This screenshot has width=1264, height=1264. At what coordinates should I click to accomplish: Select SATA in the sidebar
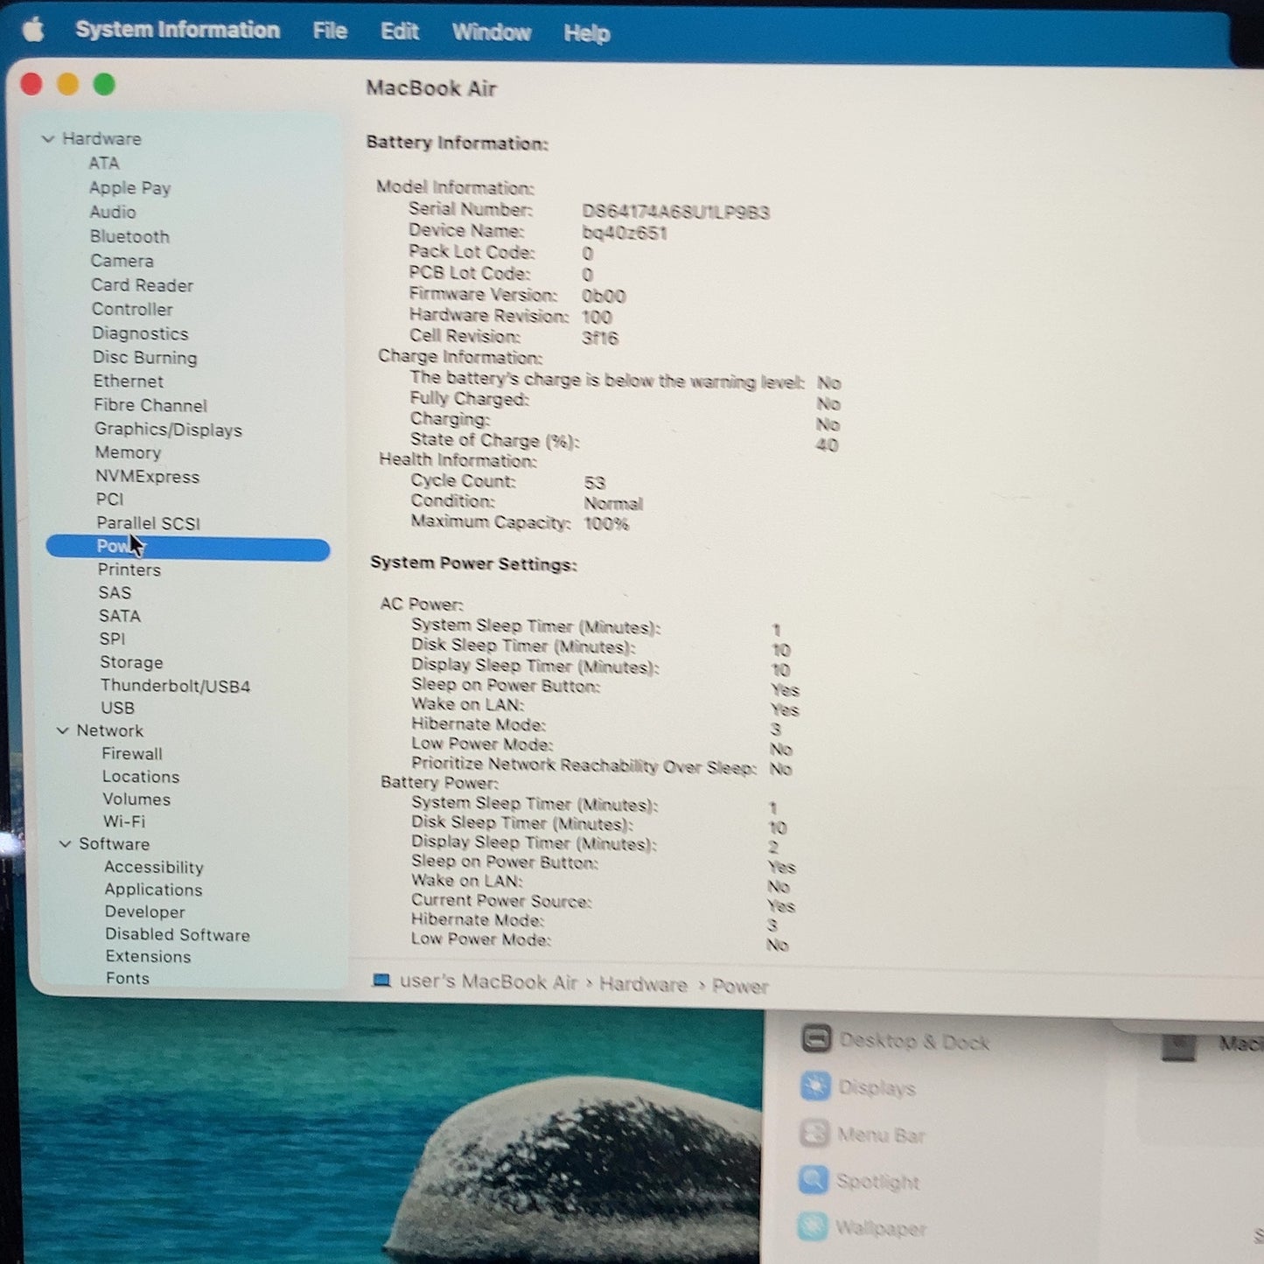coord(120,616)
